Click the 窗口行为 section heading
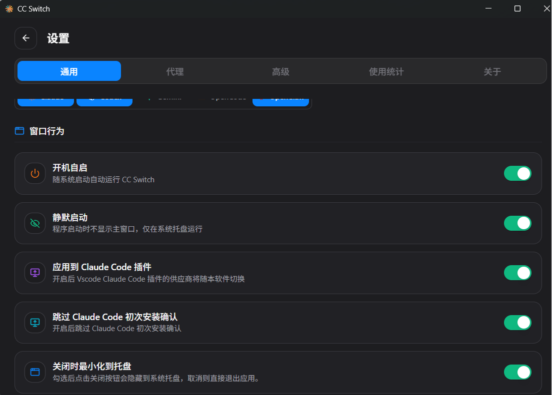The width and height of the screenshot is (552, 395). (47, 131)
